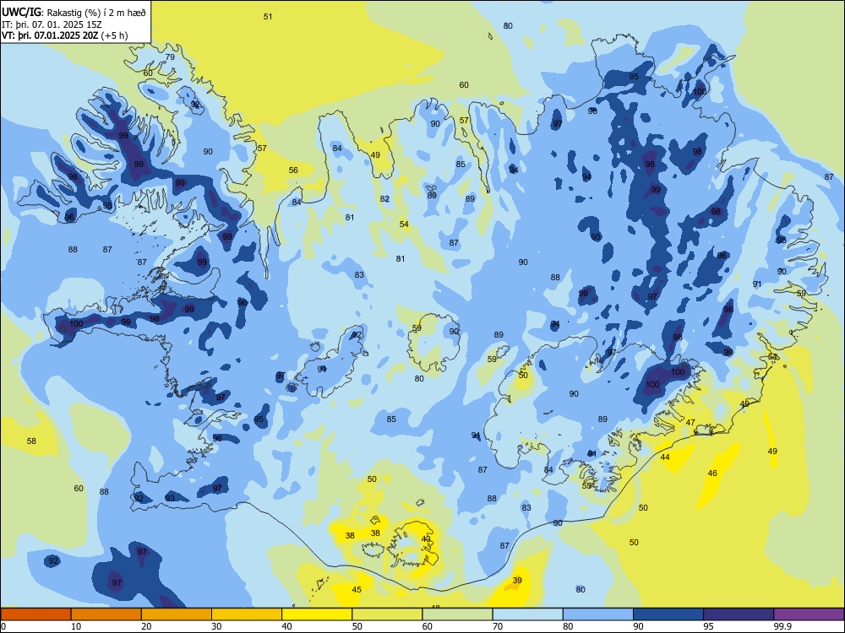Click the legend tick label '95'
The image size is (845, 633).
click(708, 626)
